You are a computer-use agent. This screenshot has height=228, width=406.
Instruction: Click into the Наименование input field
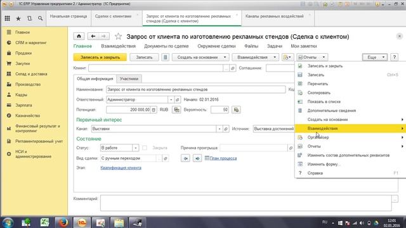click(196, 89)
